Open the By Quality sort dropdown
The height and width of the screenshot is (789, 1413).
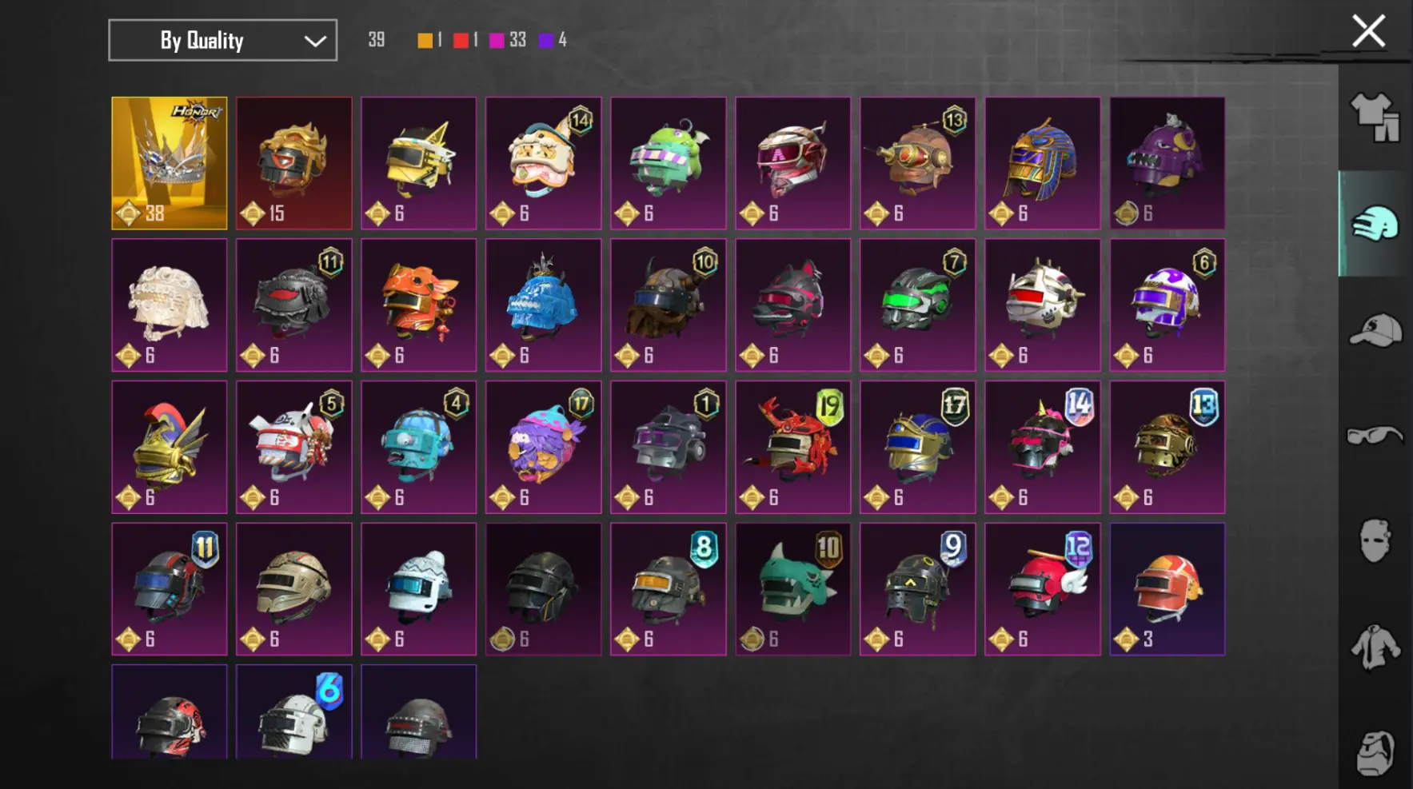222,40
